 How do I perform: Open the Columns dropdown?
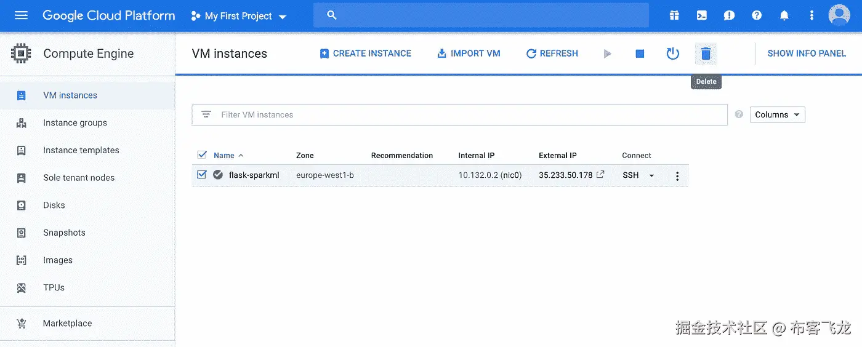point(777,114)
